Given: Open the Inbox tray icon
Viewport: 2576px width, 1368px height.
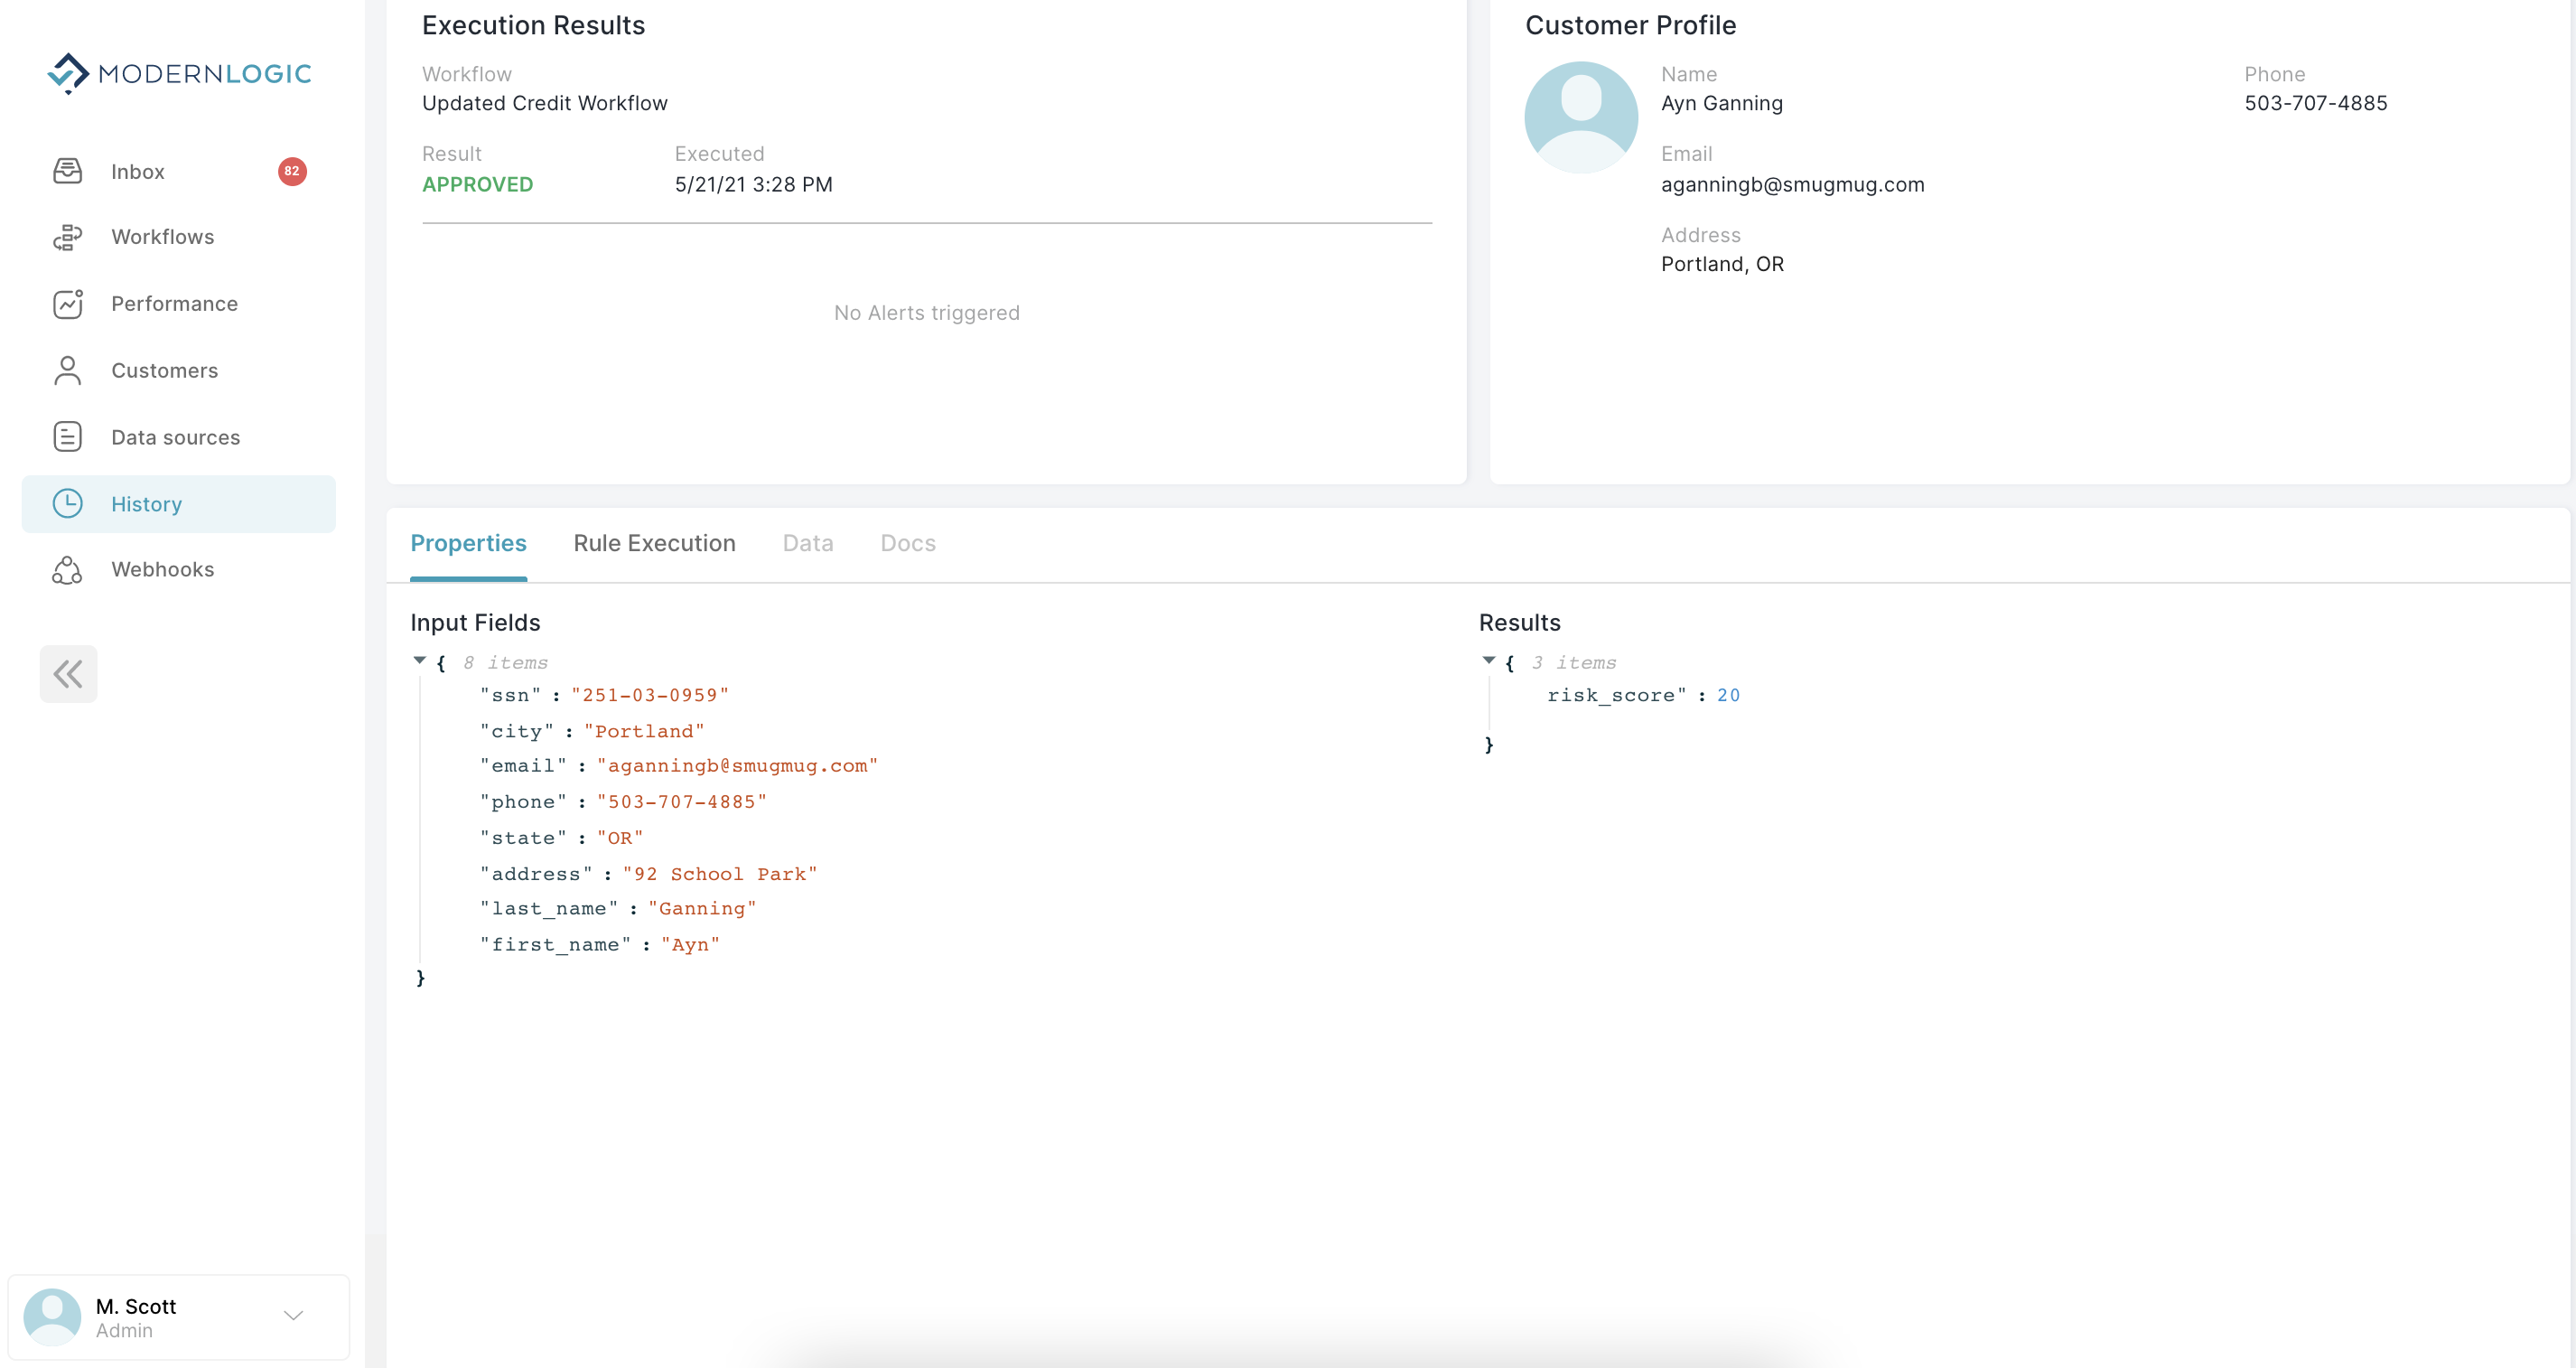Looking at the screenshot, I should 67,171.
